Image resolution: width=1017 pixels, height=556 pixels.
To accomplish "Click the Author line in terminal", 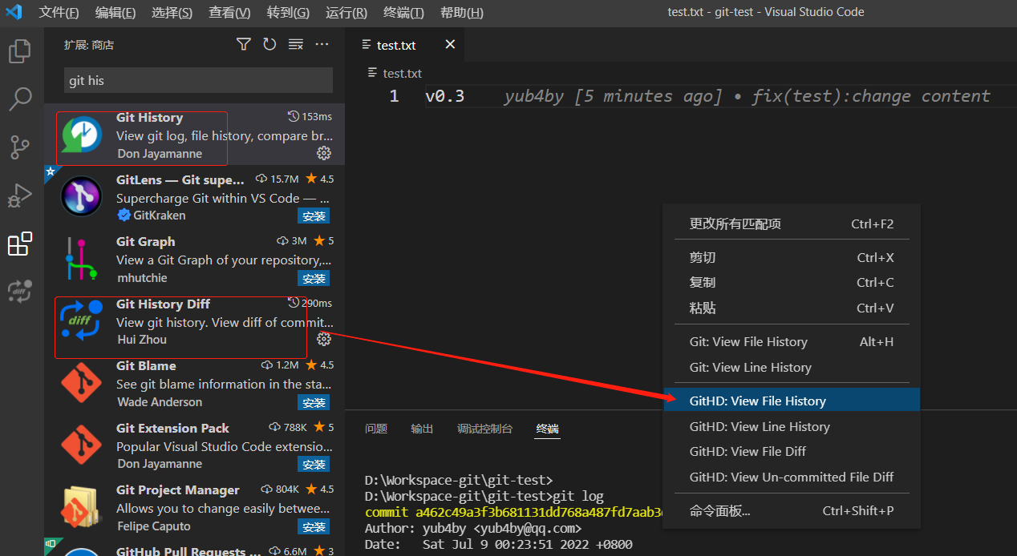I will (473, 529).
